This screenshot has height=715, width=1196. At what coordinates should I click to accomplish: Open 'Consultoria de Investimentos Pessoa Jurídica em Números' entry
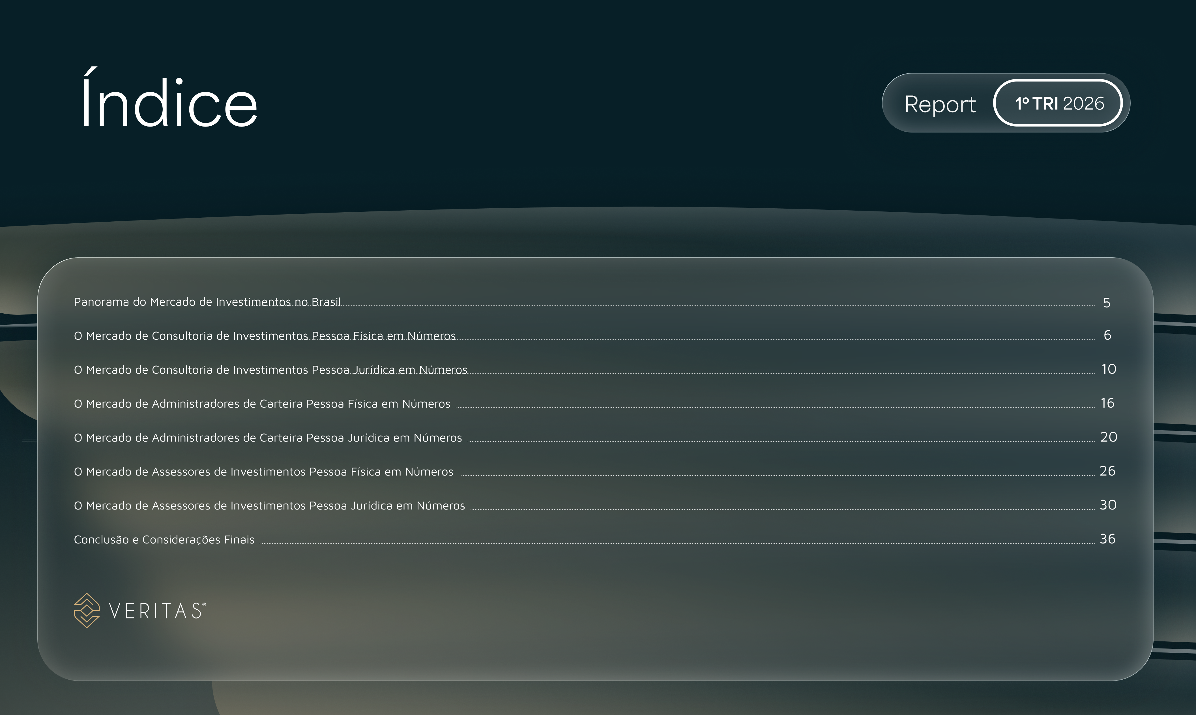270,370
